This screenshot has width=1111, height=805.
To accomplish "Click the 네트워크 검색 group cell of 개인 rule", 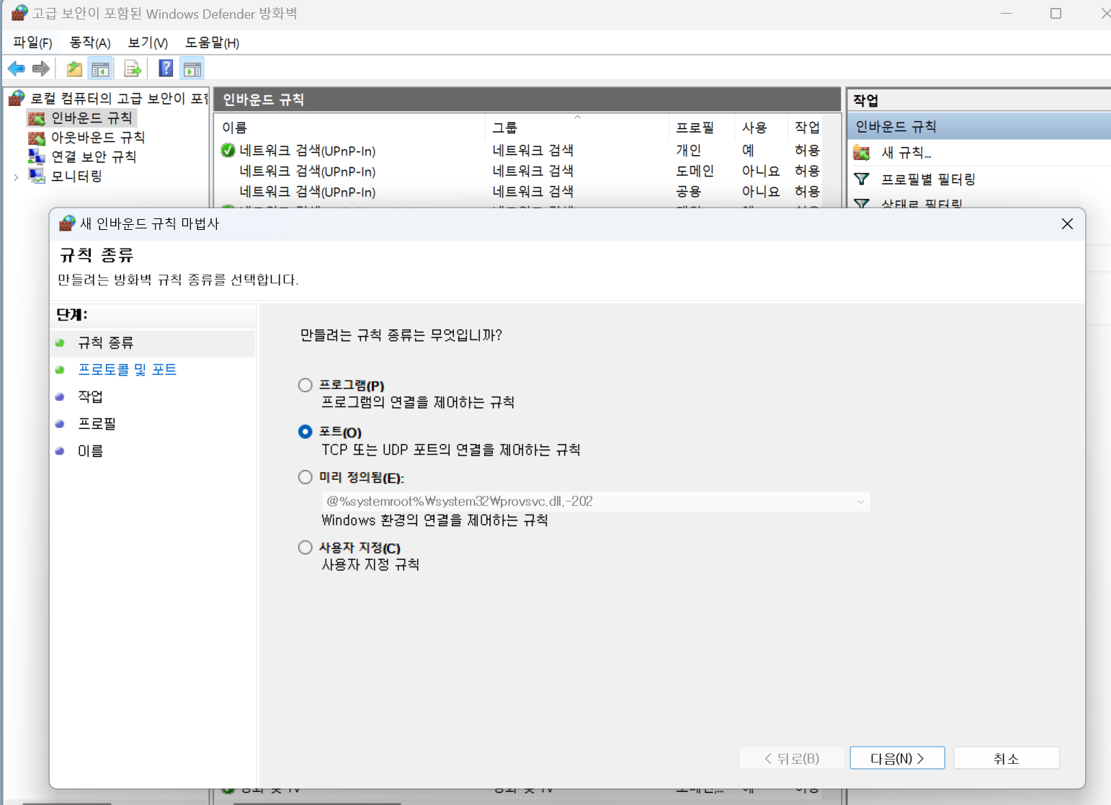I will (x=533, y=150).
